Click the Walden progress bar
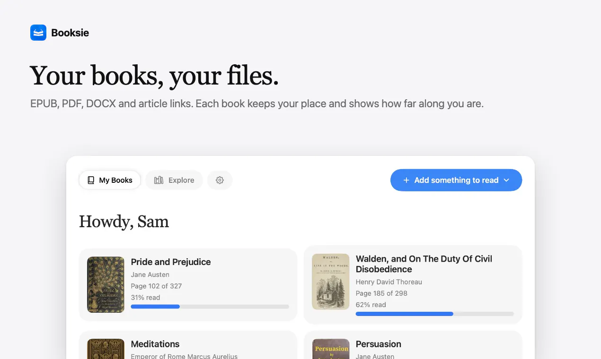The height and width of the screenshot is (359, 601). 434,314
